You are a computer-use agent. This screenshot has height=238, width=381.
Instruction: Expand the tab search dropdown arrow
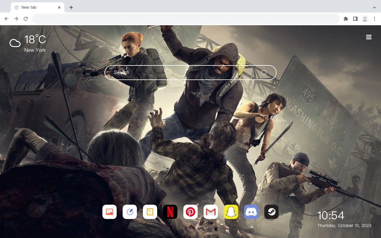point(374,7)
